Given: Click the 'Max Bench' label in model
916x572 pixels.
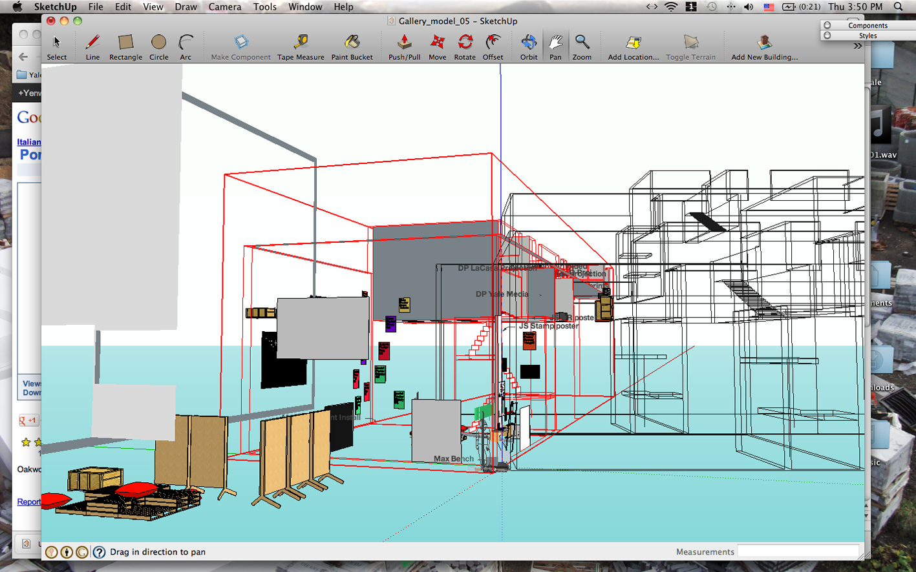Looking at the screenshot, I should pos(454,458).
